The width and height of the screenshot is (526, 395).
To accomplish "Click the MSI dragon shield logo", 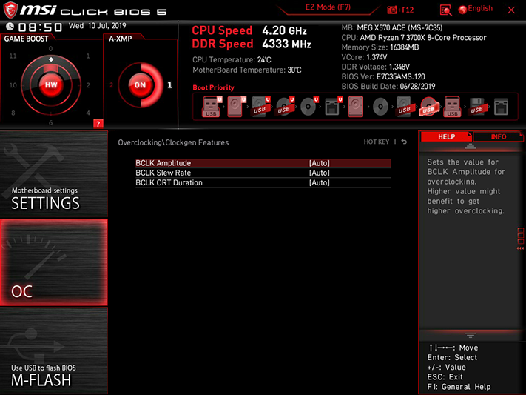I will click(10, 10).
